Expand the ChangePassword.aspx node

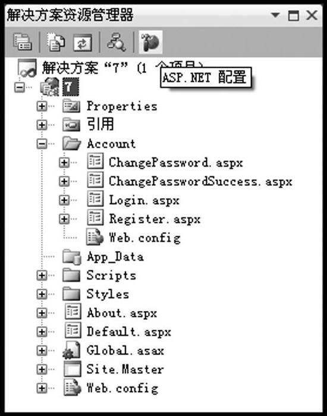click(64, 163)
